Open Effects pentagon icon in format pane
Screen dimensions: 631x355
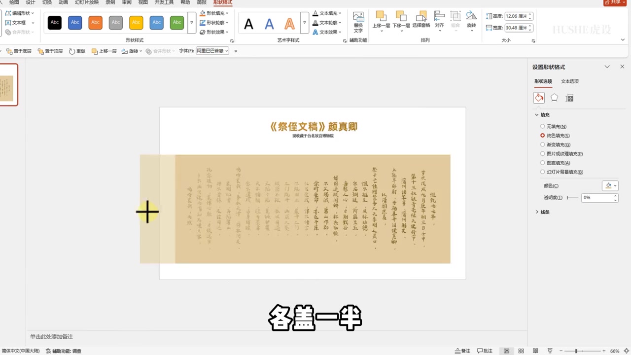(554, 98)
